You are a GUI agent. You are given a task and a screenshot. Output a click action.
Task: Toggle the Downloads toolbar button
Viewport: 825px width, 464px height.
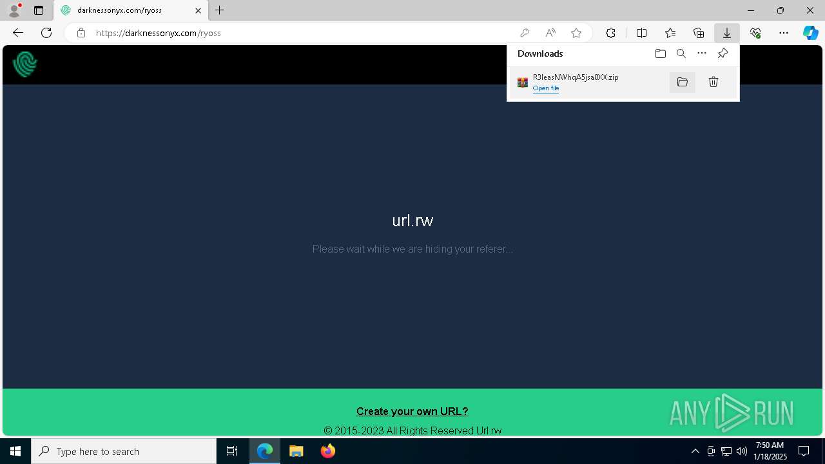pyautogui.click(x=726, y=33)
